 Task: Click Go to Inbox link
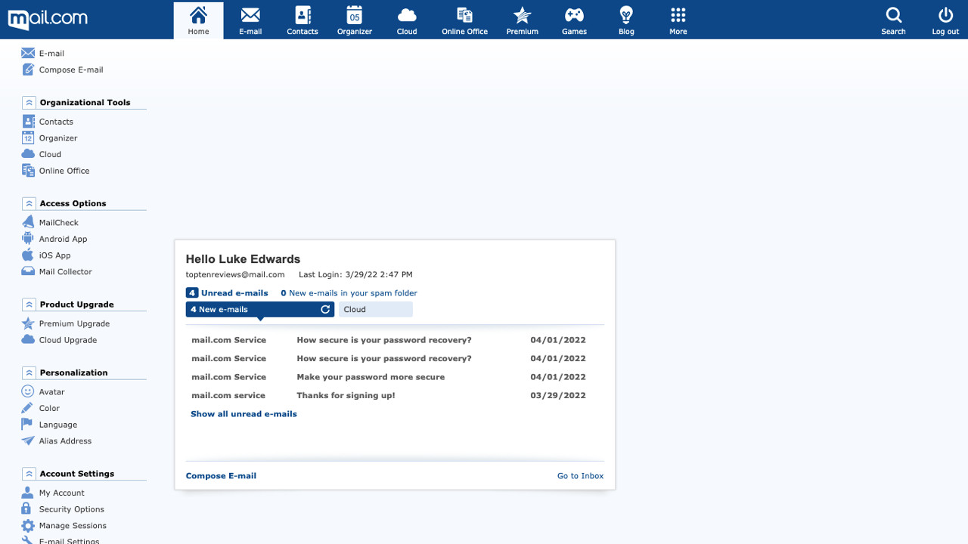coord(580,476)
